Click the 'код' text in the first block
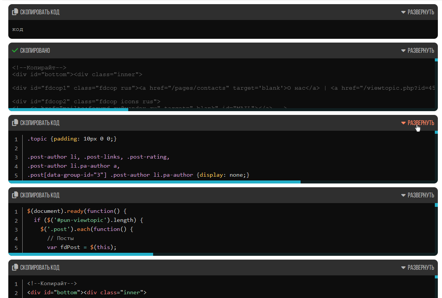This screenshot has width=442, height=298. click(x=18, y=29)
